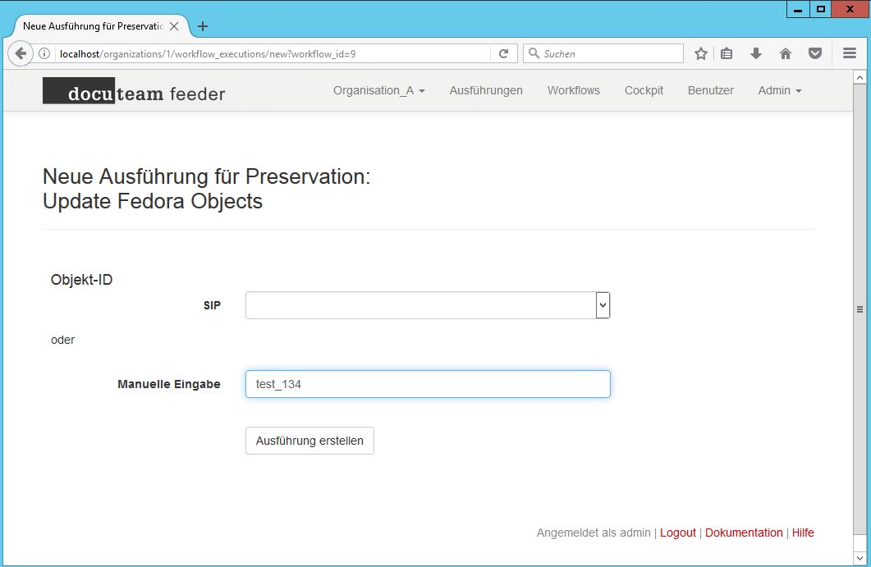871x567 pixels.
Task: Expand the Admin dropdown menu
Action: point(779,90)
